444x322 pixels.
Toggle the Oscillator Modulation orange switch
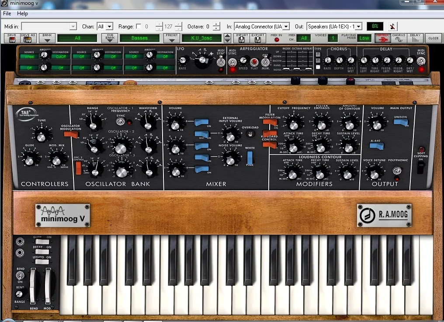70,134
